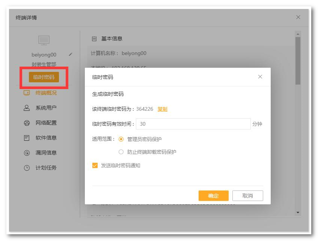Click the pencil edit icon beside beiyong00
The image size is (318, 241).
pos(71,54)
